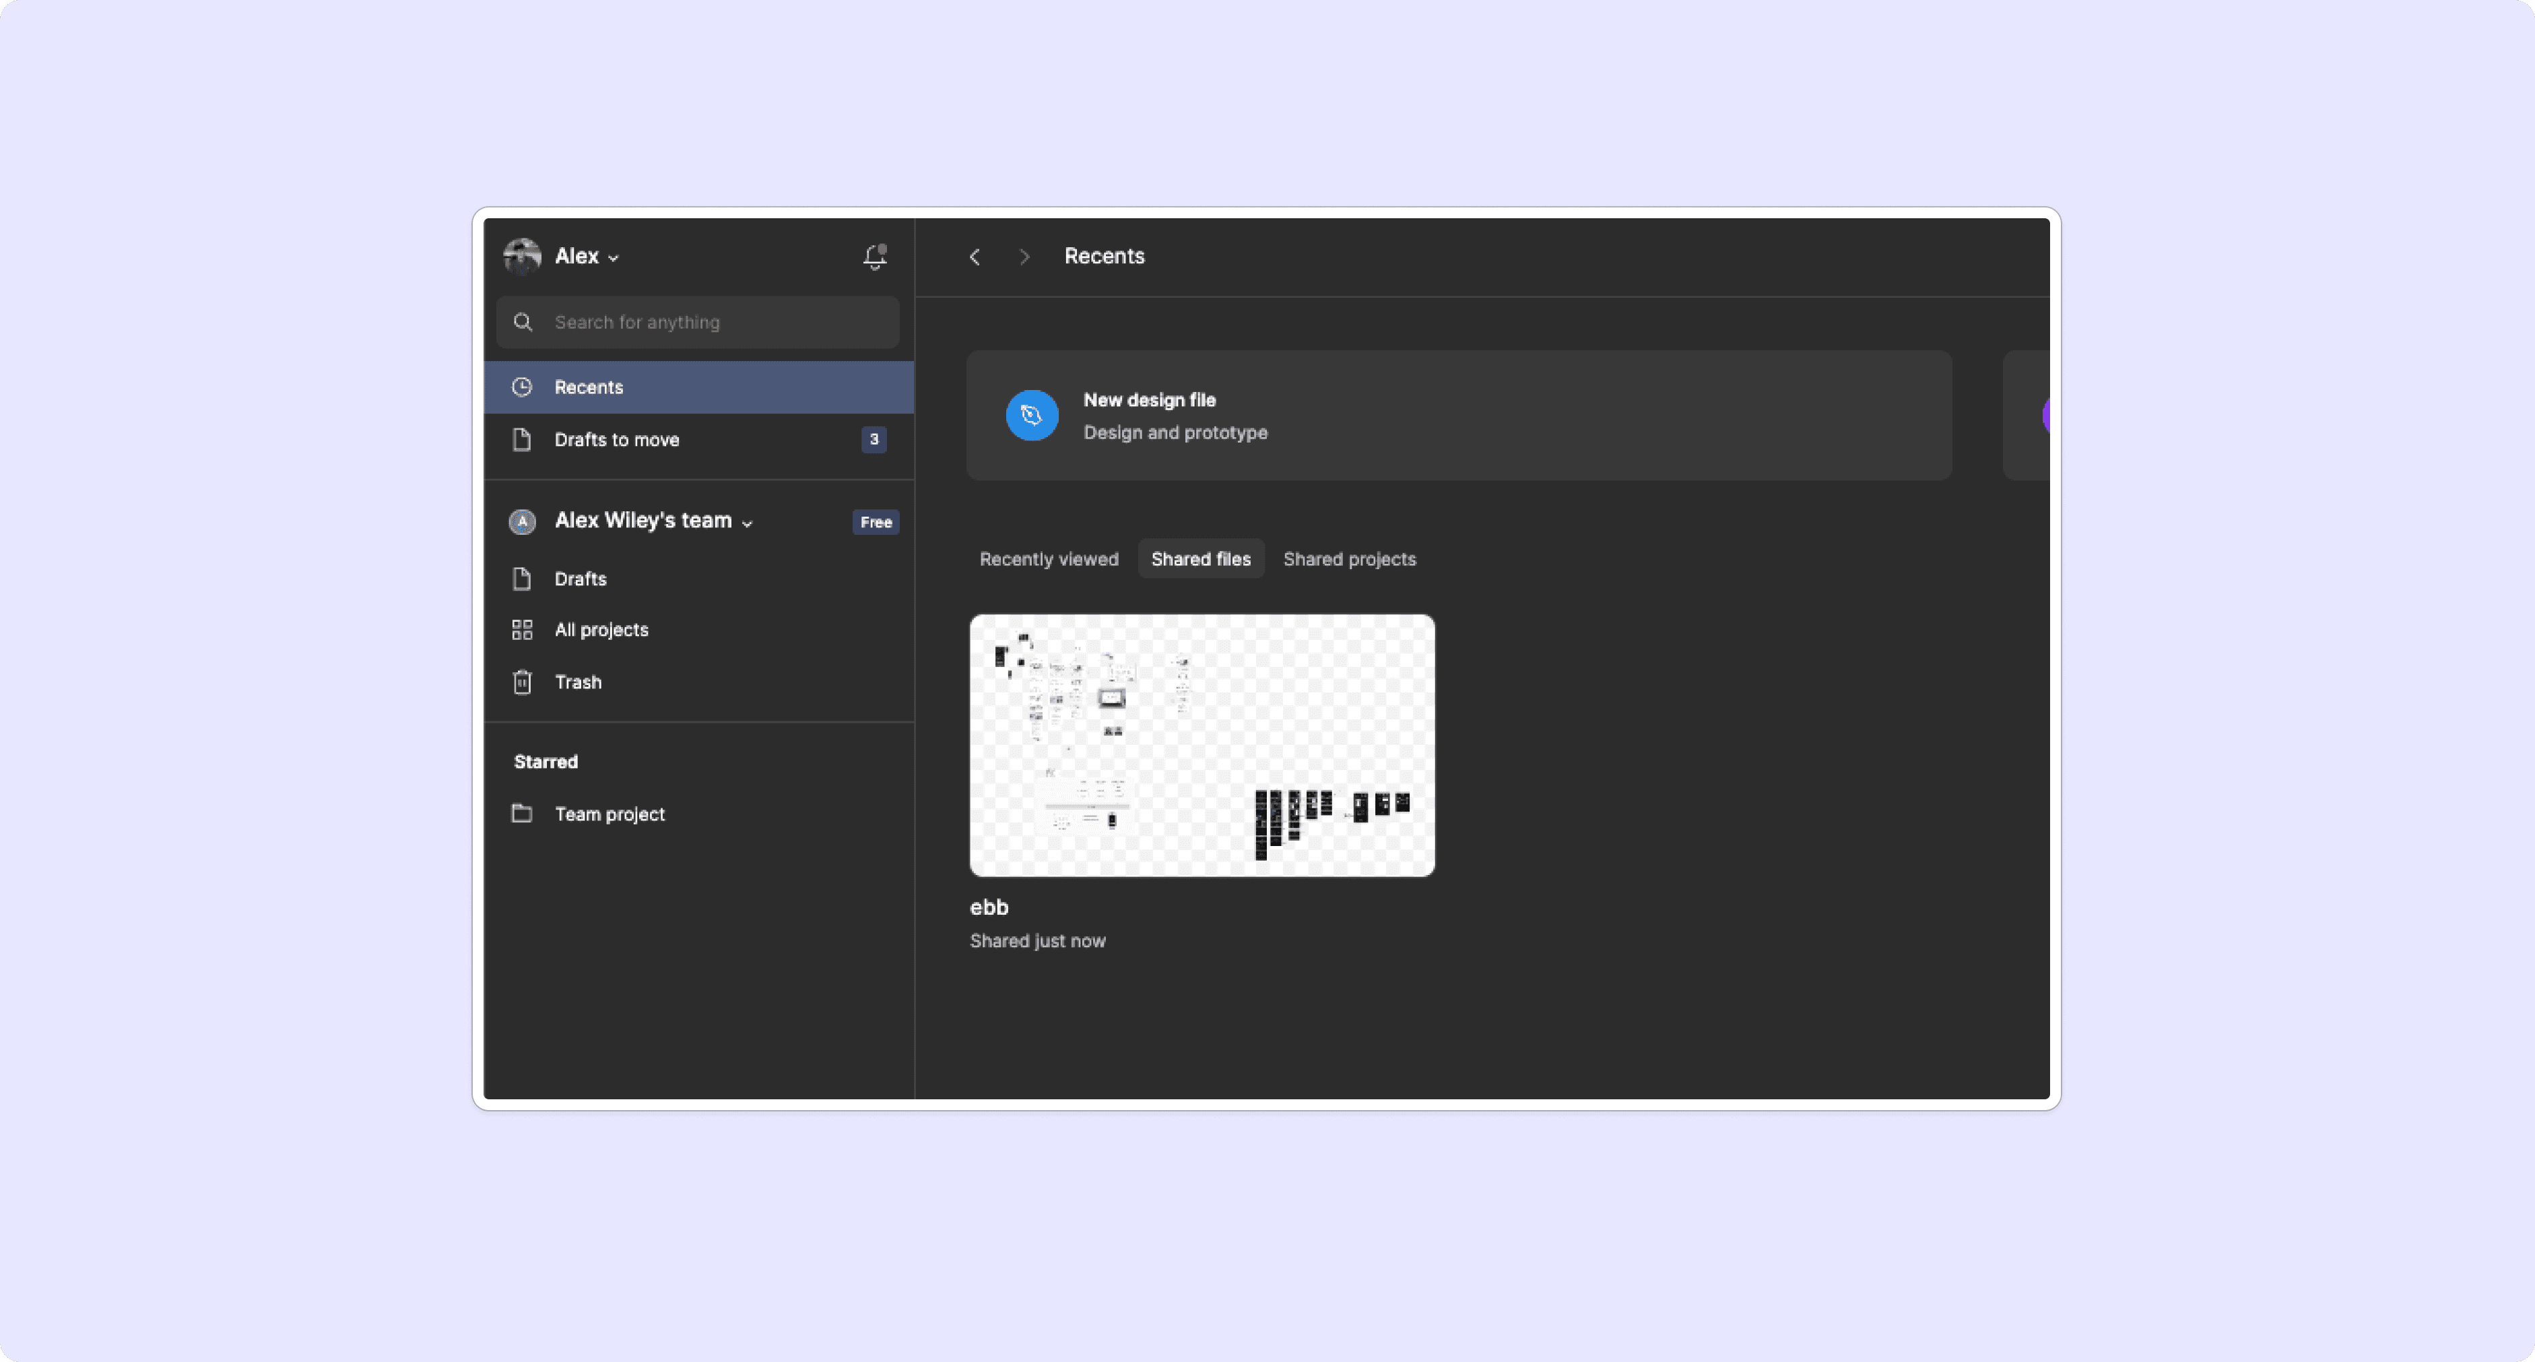2535x1362 pixels.
Task: Open starred Team project
Action: tap(698, 814)
